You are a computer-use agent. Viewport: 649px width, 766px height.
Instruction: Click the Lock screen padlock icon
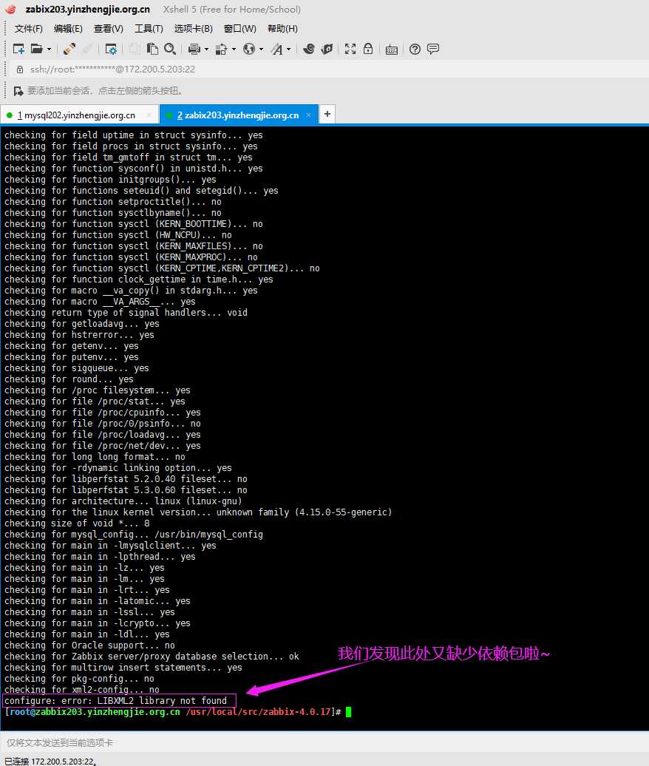[368, 49]
